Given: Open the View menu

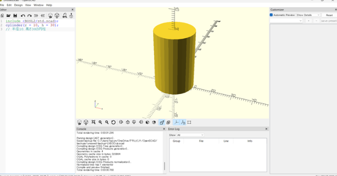Looking at the screenshot, I should click(x=28, y=5).
